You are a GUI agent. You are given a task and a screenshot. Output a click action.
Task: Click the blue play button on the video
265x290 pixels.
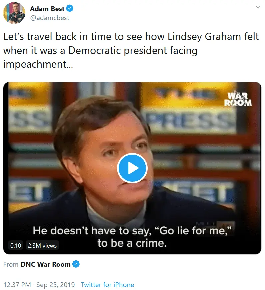tap(132, 168)
